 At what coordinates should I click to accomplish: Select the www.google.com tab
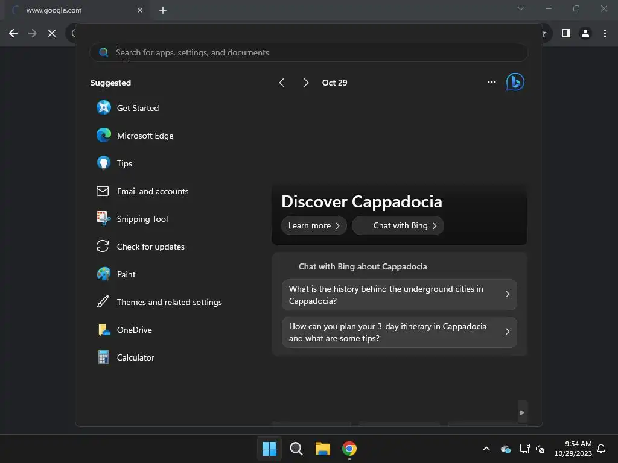[77, 10]
